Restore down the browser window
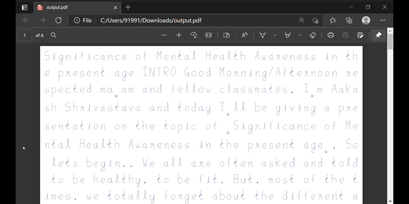The image size is (409, 204). click(x=368, y=7)
